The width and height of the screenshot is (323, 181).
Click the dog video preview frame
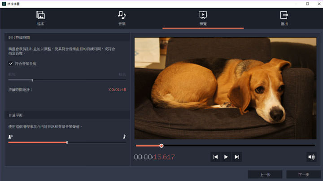point(225,88)
